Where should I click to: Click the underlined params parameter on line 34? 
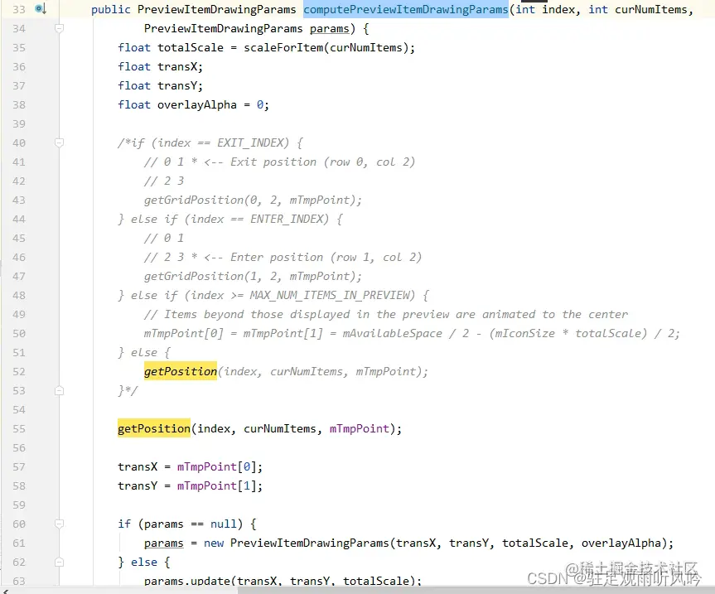point(329,29)
